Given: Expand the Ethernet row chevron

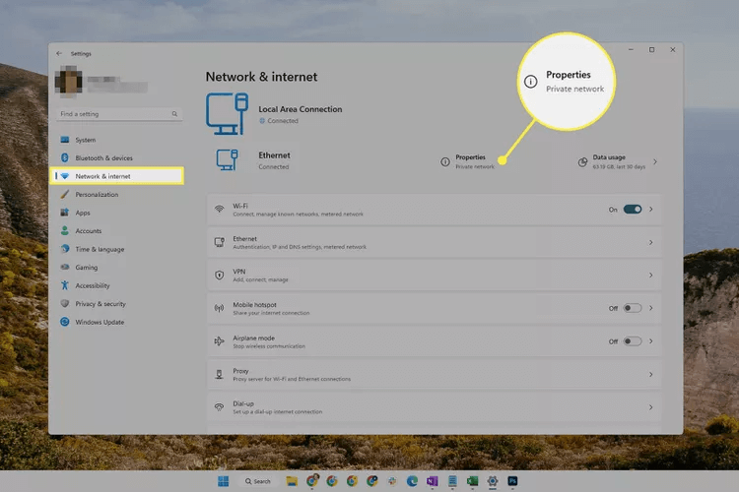Looking at the screenshot, I should [651, 242].
